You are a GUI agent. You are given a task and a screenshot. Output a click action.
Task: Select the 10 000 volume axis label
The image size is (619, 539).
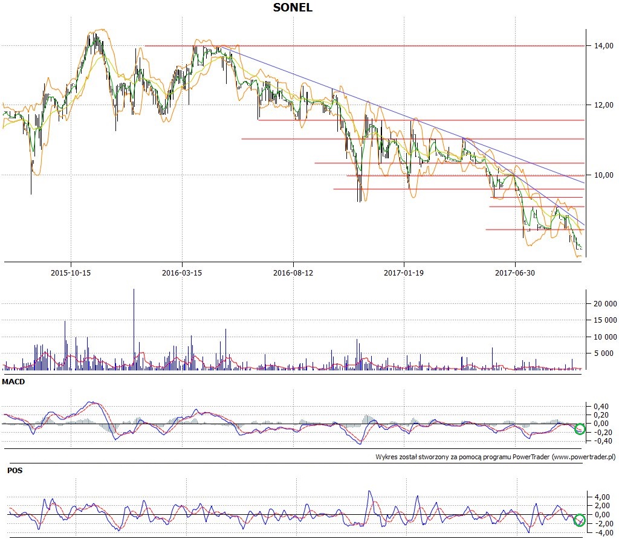click(x=605, y=337)
